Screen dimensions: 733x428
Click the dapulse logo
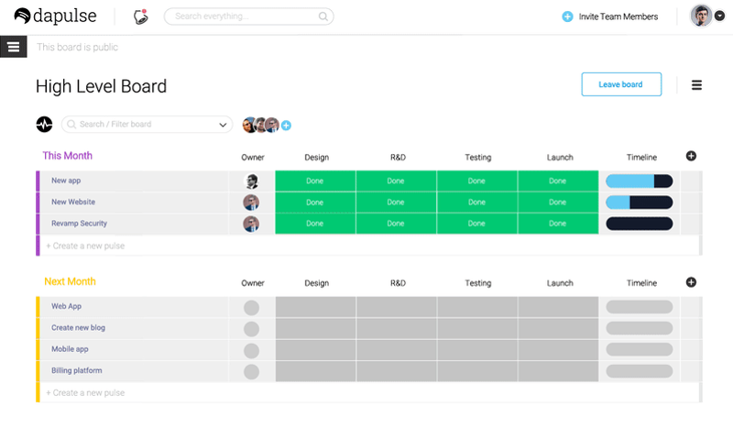click(57, 16)
